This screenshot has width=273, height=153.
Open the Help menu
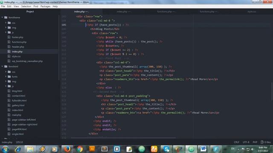(x=55, y=6)
